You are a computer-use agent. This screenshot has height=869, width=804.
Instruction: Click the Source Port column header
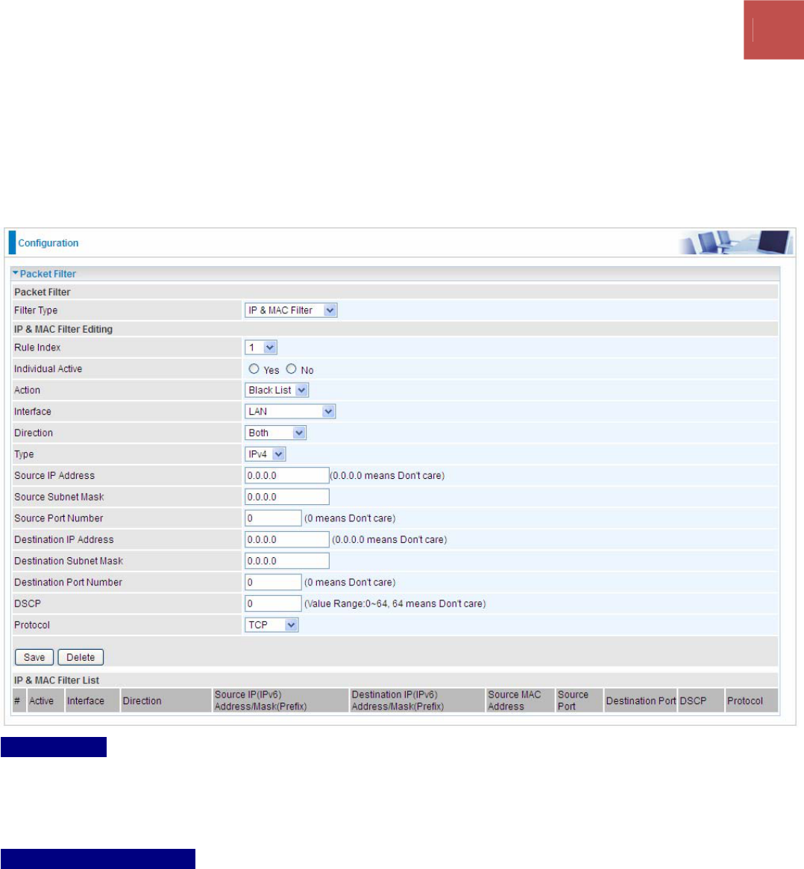tap(579, 700)
